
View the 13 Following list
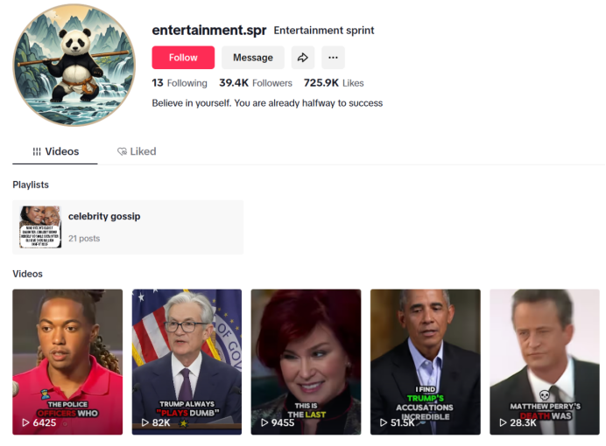pyautogui.click(x=180, y=83)
